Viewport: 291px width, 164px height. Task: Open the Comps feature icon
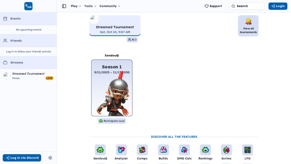click(142, 150)
